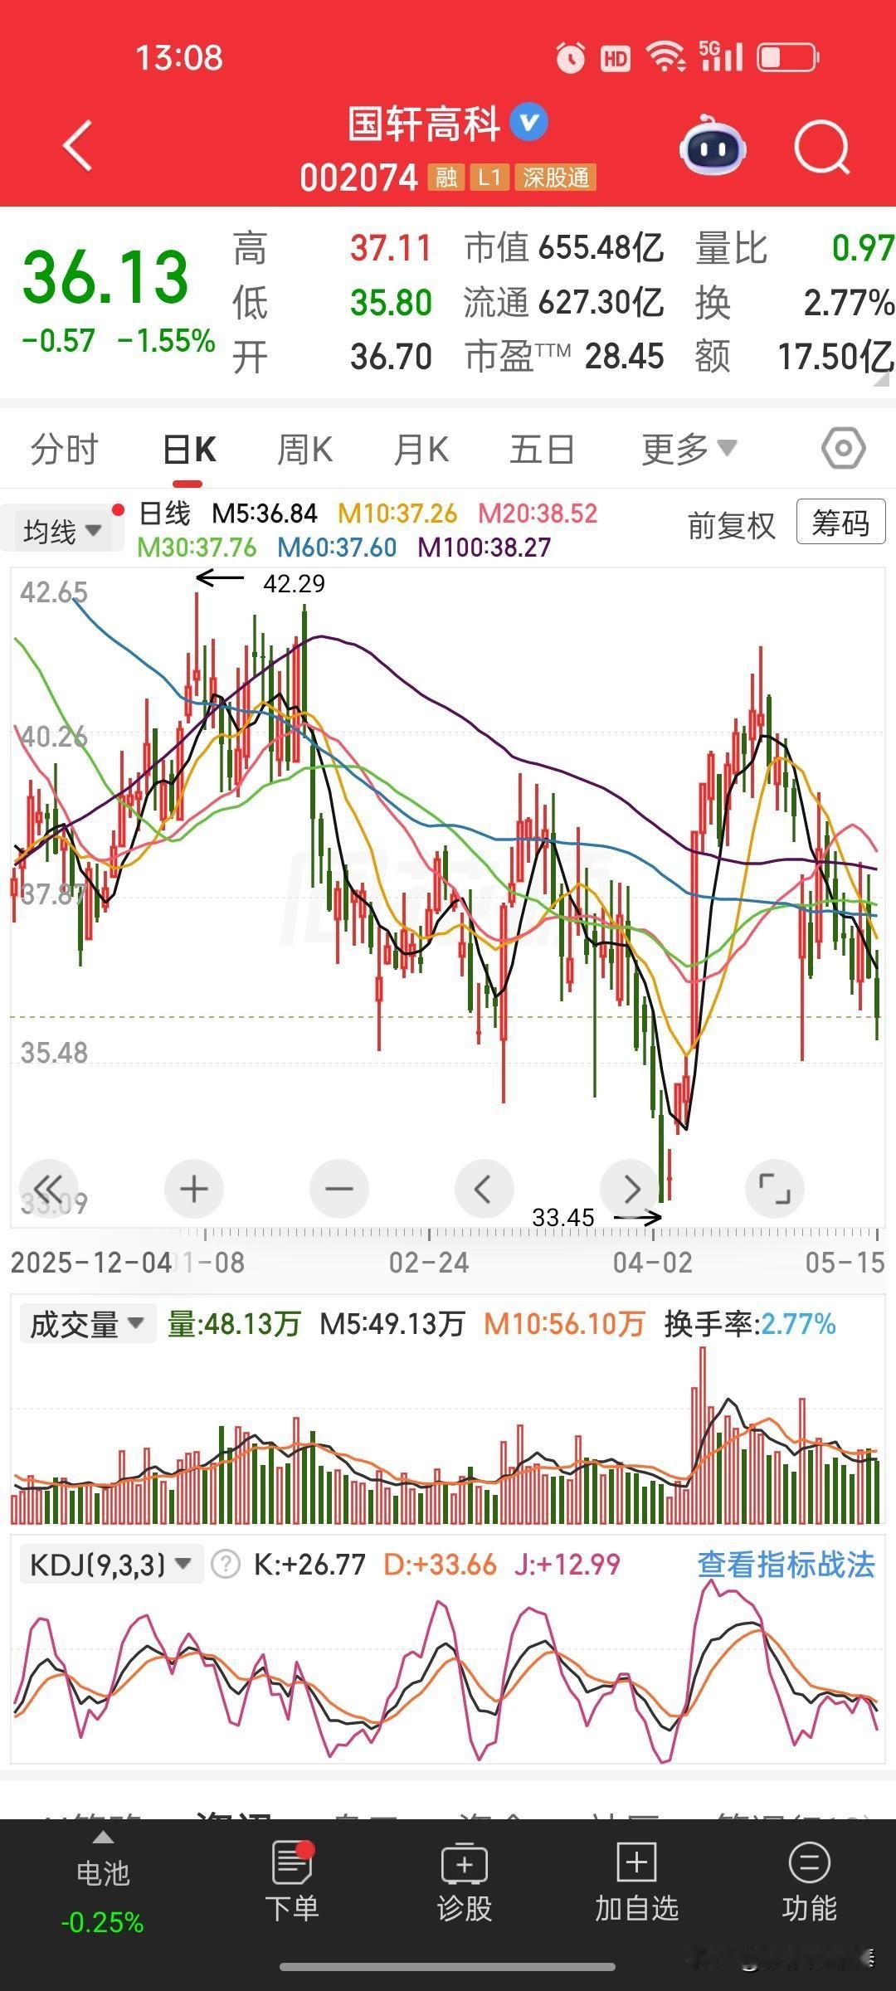Expand the 均线 indicator dropdown
The height and width of the screenshot is (1991, 896).
(62, 531)
